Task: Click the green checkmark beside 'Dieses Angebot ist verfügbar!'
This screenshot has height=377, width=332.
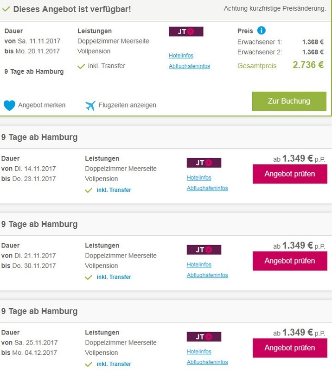Action: (6, 9)
